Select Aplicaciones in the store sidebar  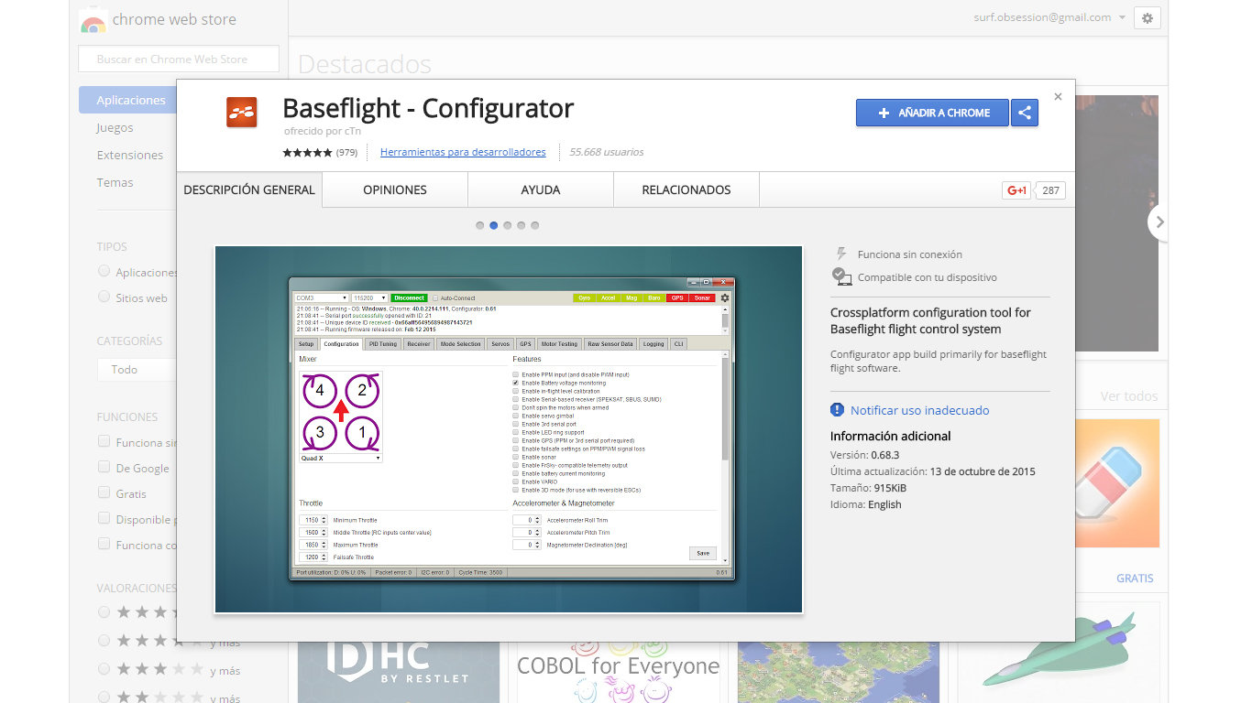131,101
